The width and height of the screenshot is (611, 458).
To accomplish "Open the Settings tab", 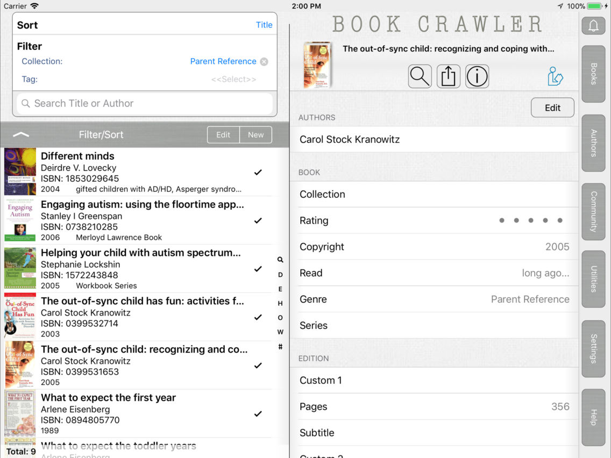I will [x=593, y=348].
